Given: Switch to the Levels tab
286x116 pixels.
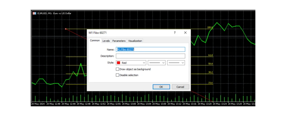Looking at the screenshot, I should [x=106, y=41].
